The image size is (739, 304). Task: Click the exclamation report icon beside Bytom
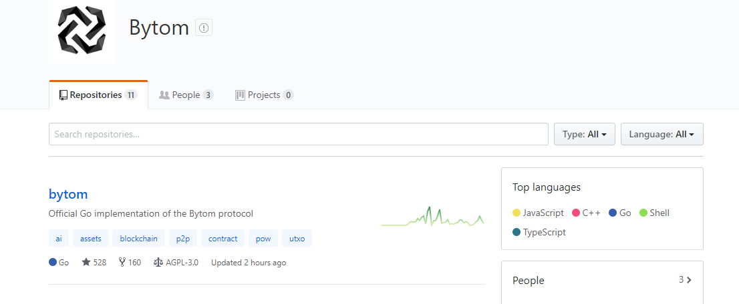click(204, 28)
